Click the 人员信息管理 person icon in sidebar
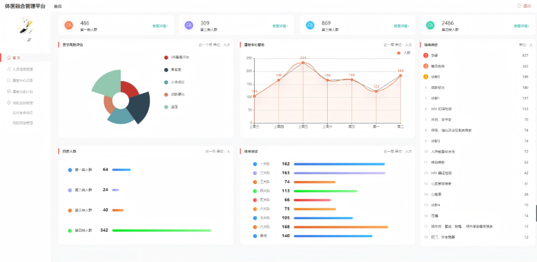537x262 pixels. [8, 70]
